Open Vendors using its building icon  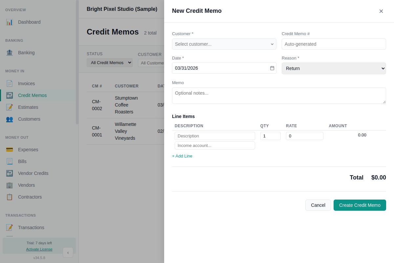10,185
